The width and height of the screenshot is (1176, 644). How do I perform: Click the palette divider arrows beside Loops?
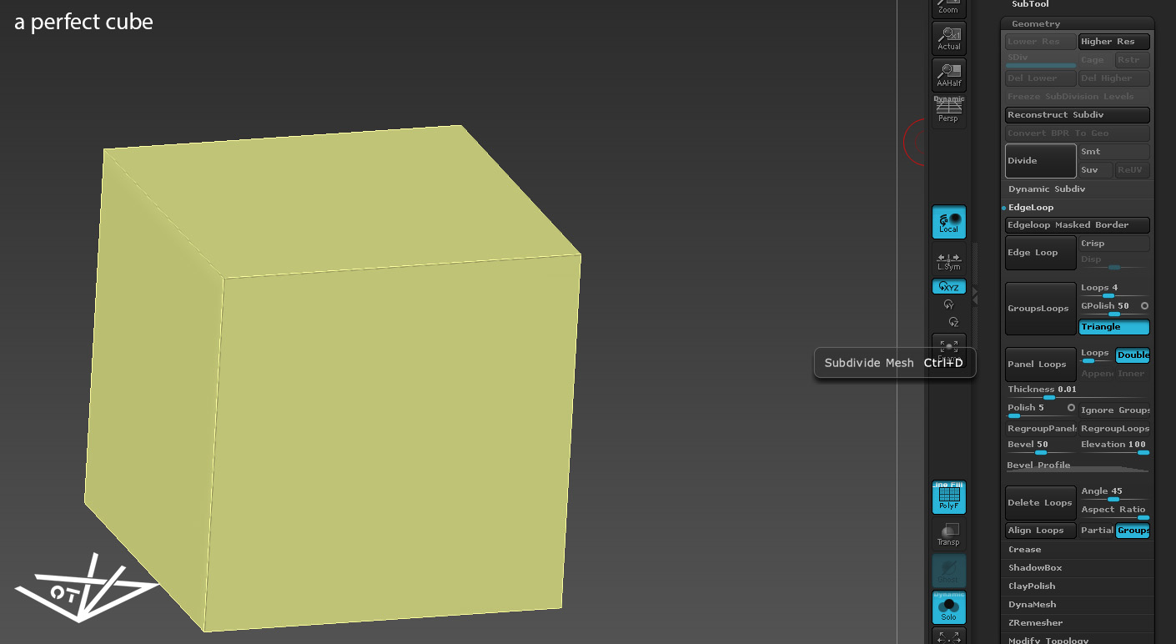(975, 294)
